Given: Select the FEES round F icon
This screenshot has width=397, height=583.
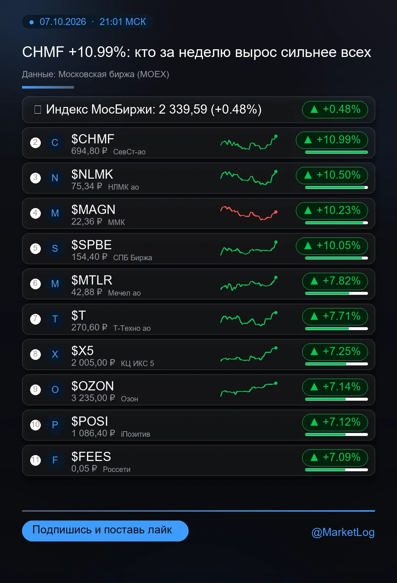Looking at the screenshot, I should click(x=55, y=460).
